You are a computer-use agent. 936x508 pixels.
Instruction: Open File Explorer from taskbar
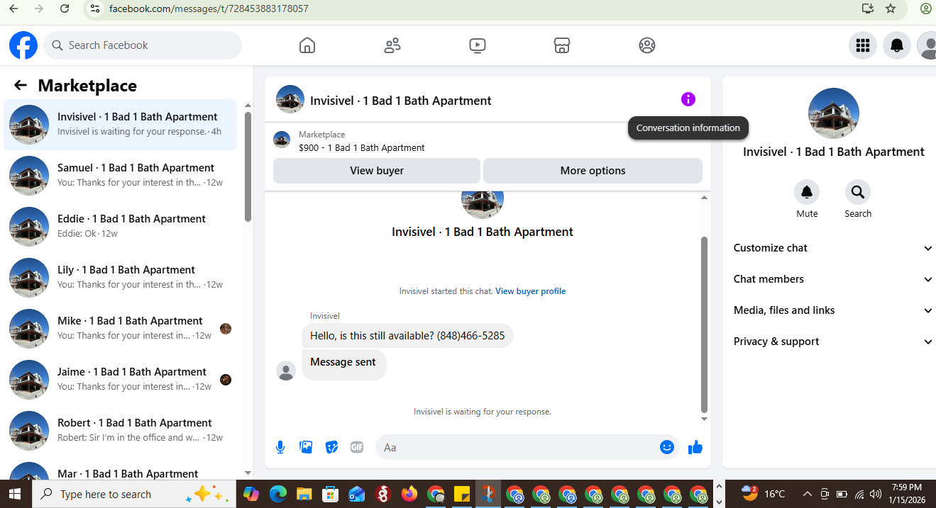(304, 494)
